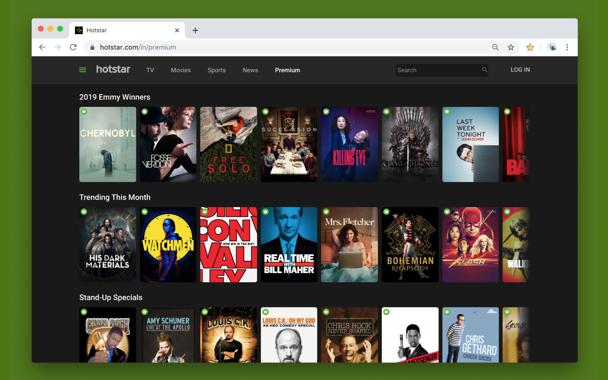Open the Flash poster
Image resolution: width=608 pixels, height=380 pixels.
[471, 245]
